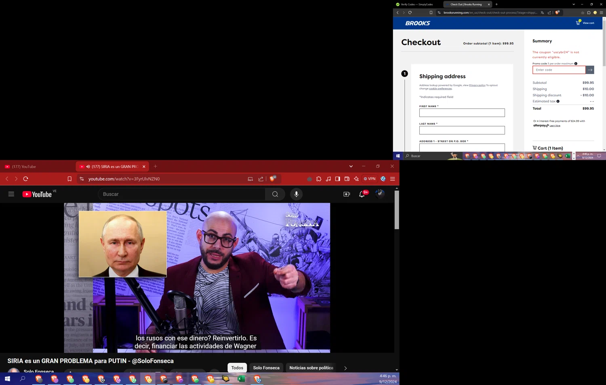The height and width of the screenshot is (385, 606).
Task: Submit the promo code with arrow button
Action: click(x=590, y=70)
